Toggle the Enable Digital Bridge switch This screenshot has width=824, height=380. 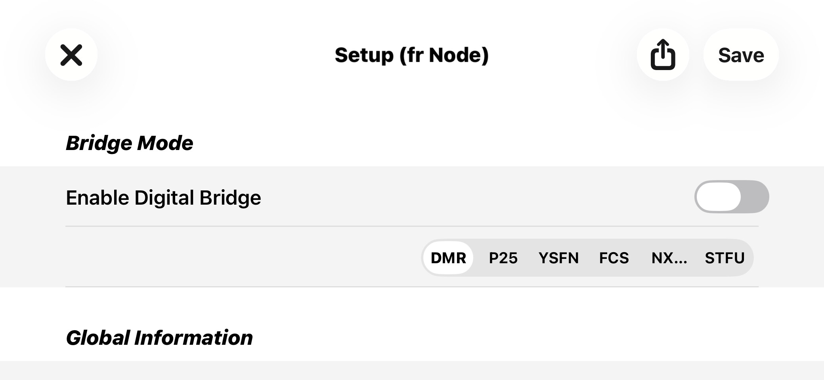pyautogui.click(x=731, y=197)
